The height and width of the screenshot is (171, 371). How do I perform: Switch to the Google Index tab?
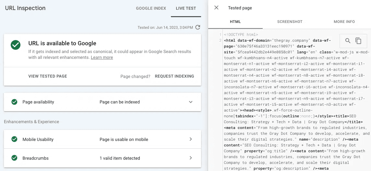coord(151,8)
